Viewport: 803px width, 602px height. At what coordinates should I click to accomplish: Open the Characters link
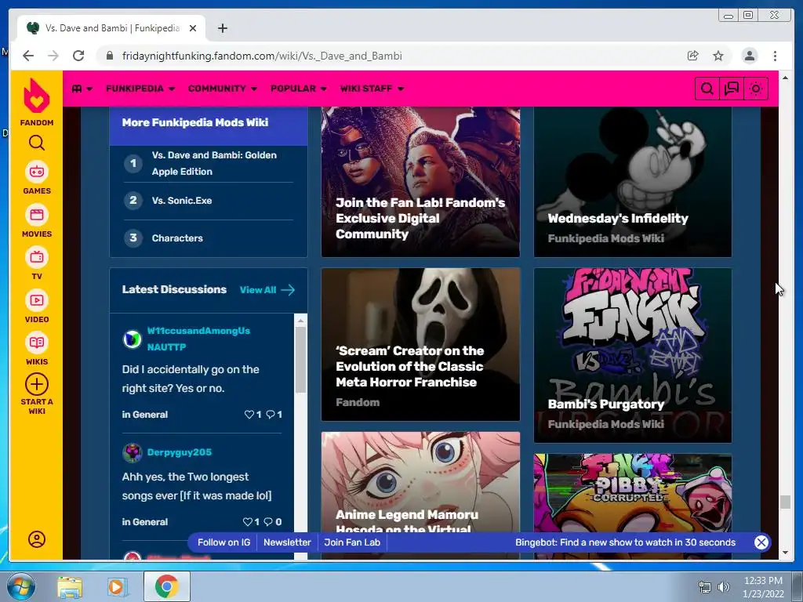coord(177,238)
